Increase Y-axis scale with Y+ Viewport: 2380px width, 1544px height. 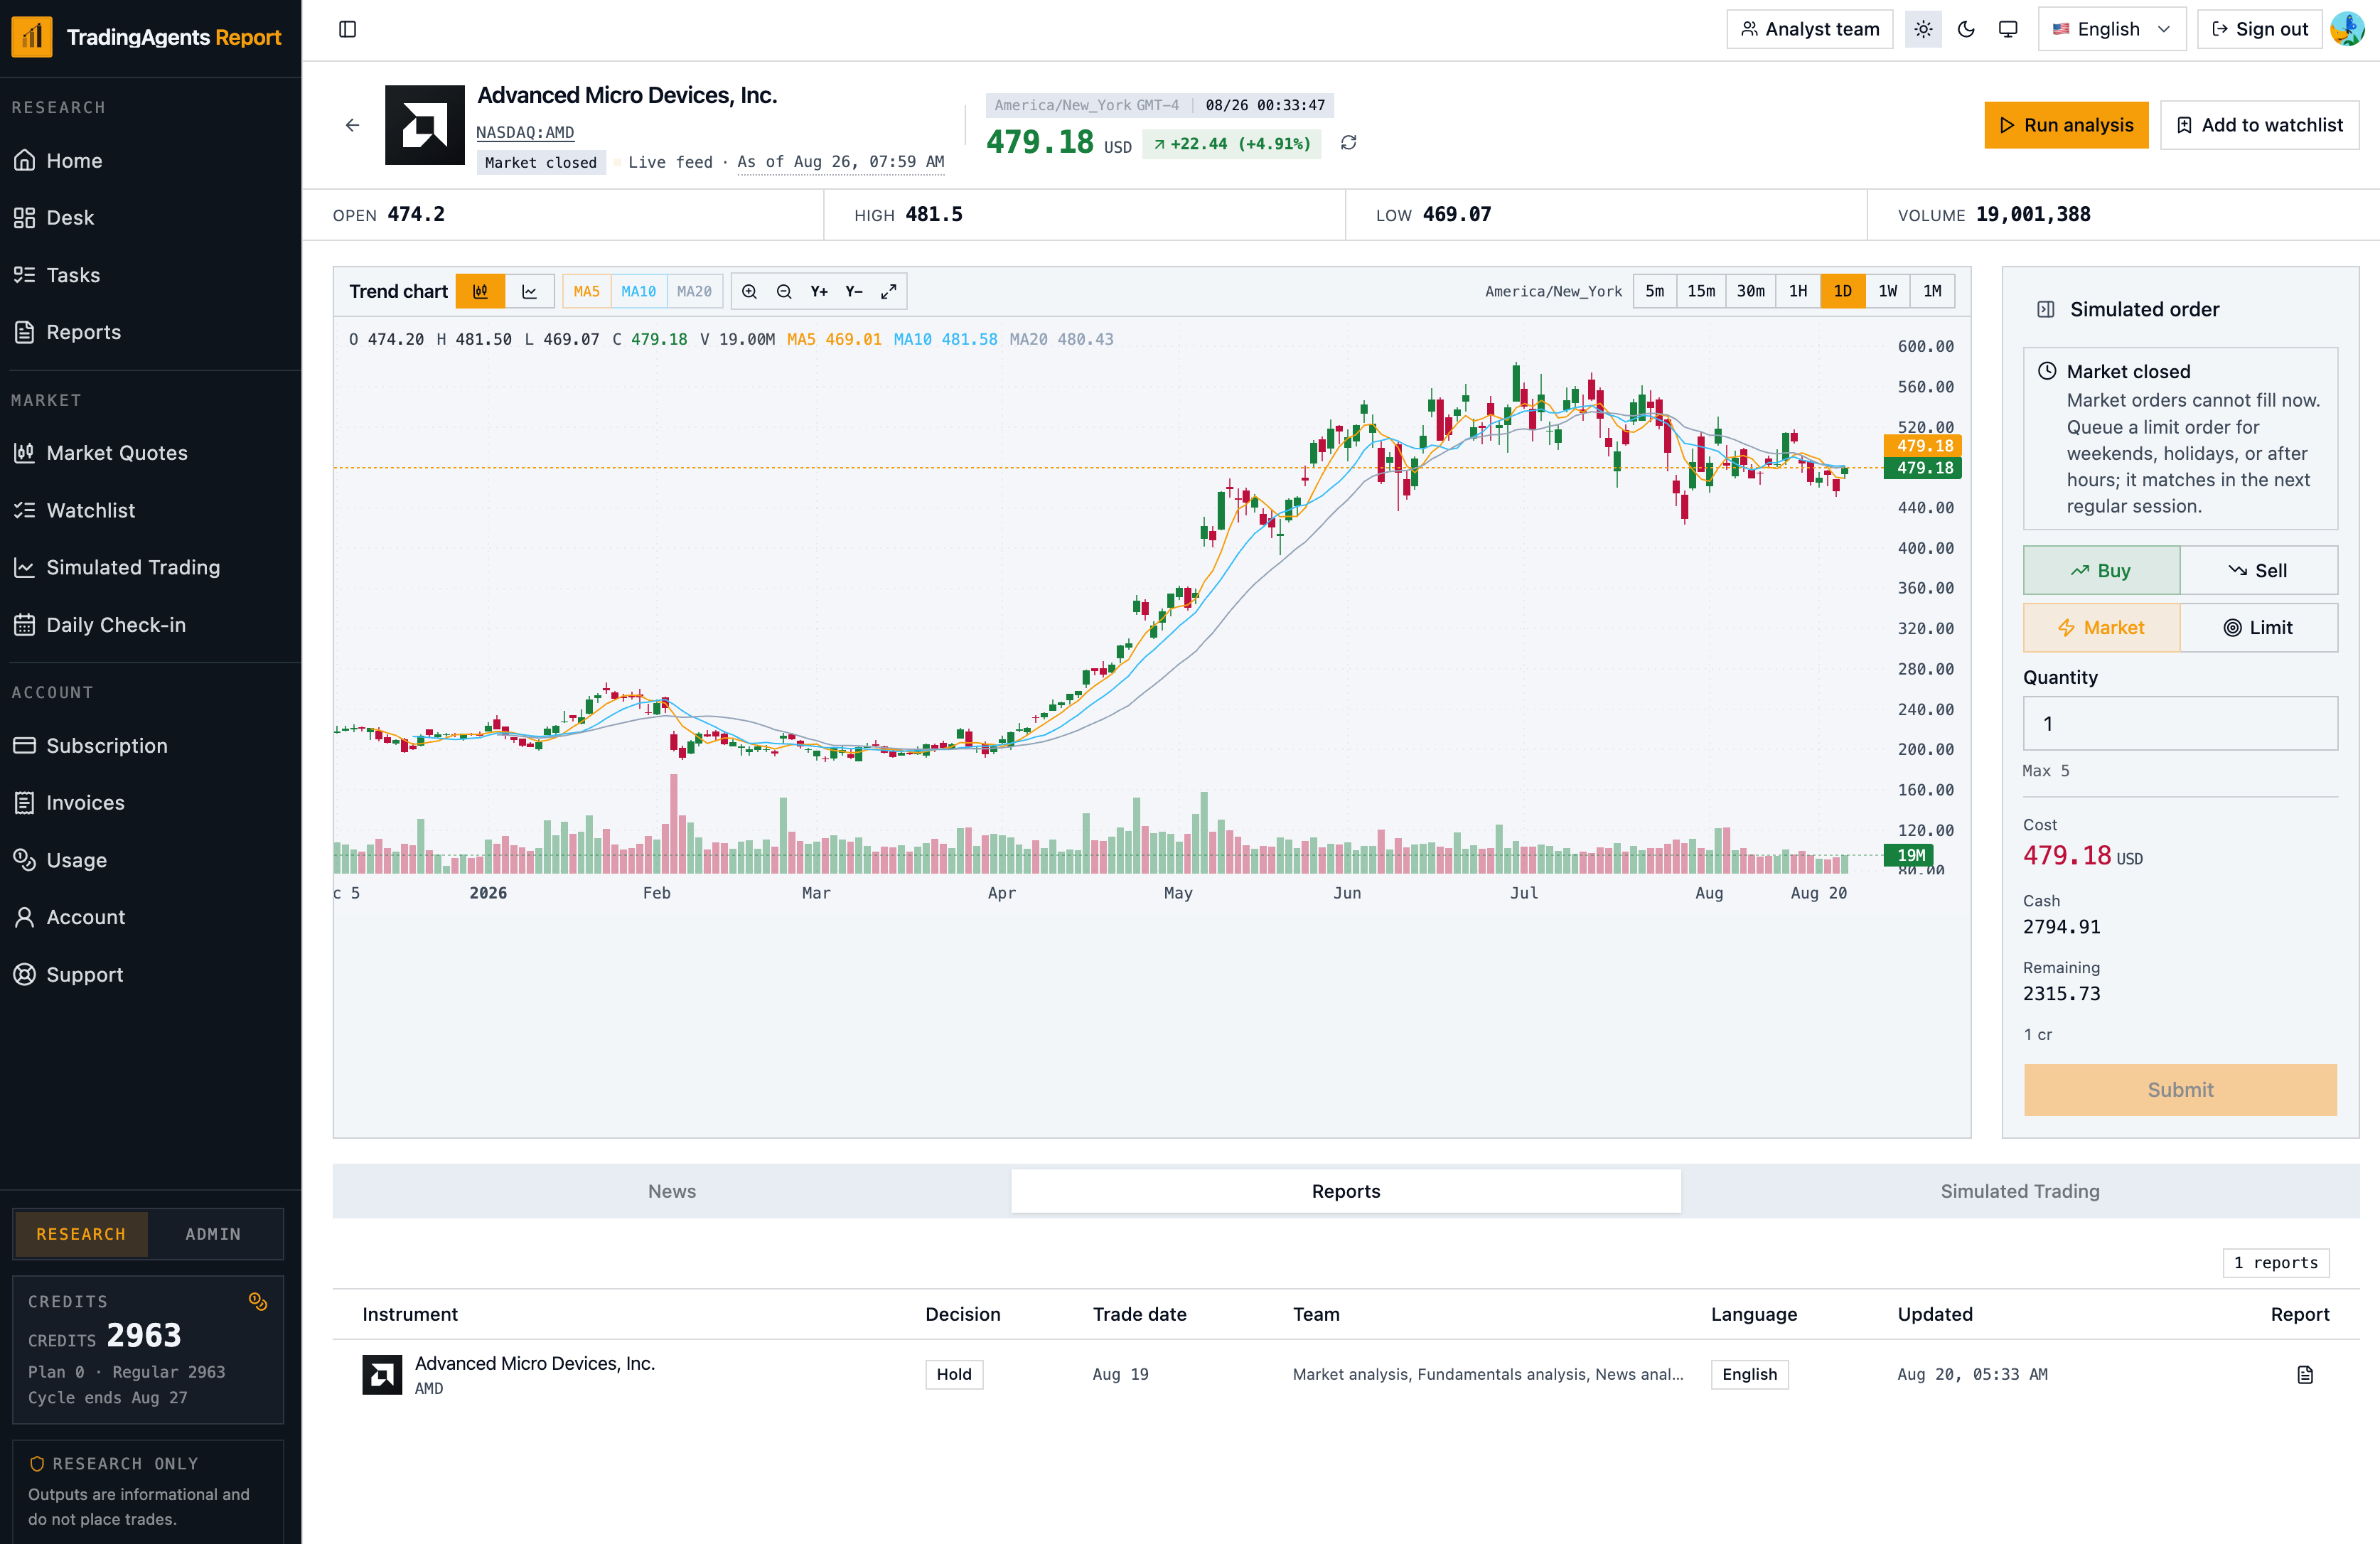click(x=819, y=291)
